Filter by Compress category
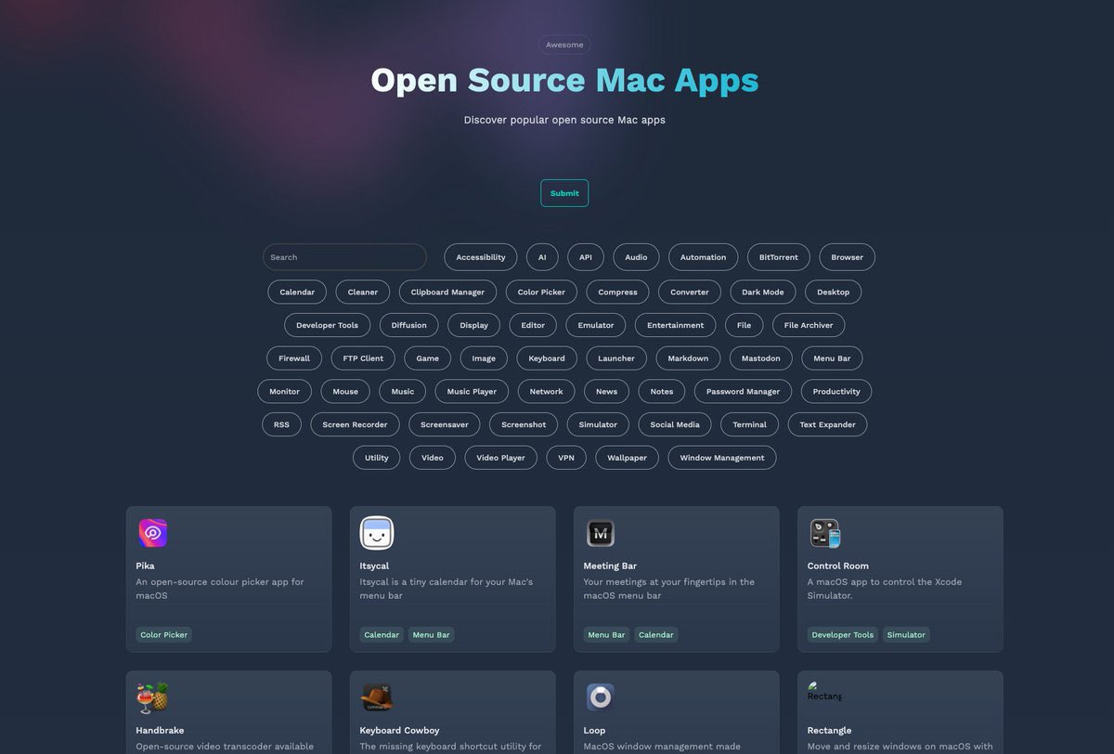 [618, 292]
